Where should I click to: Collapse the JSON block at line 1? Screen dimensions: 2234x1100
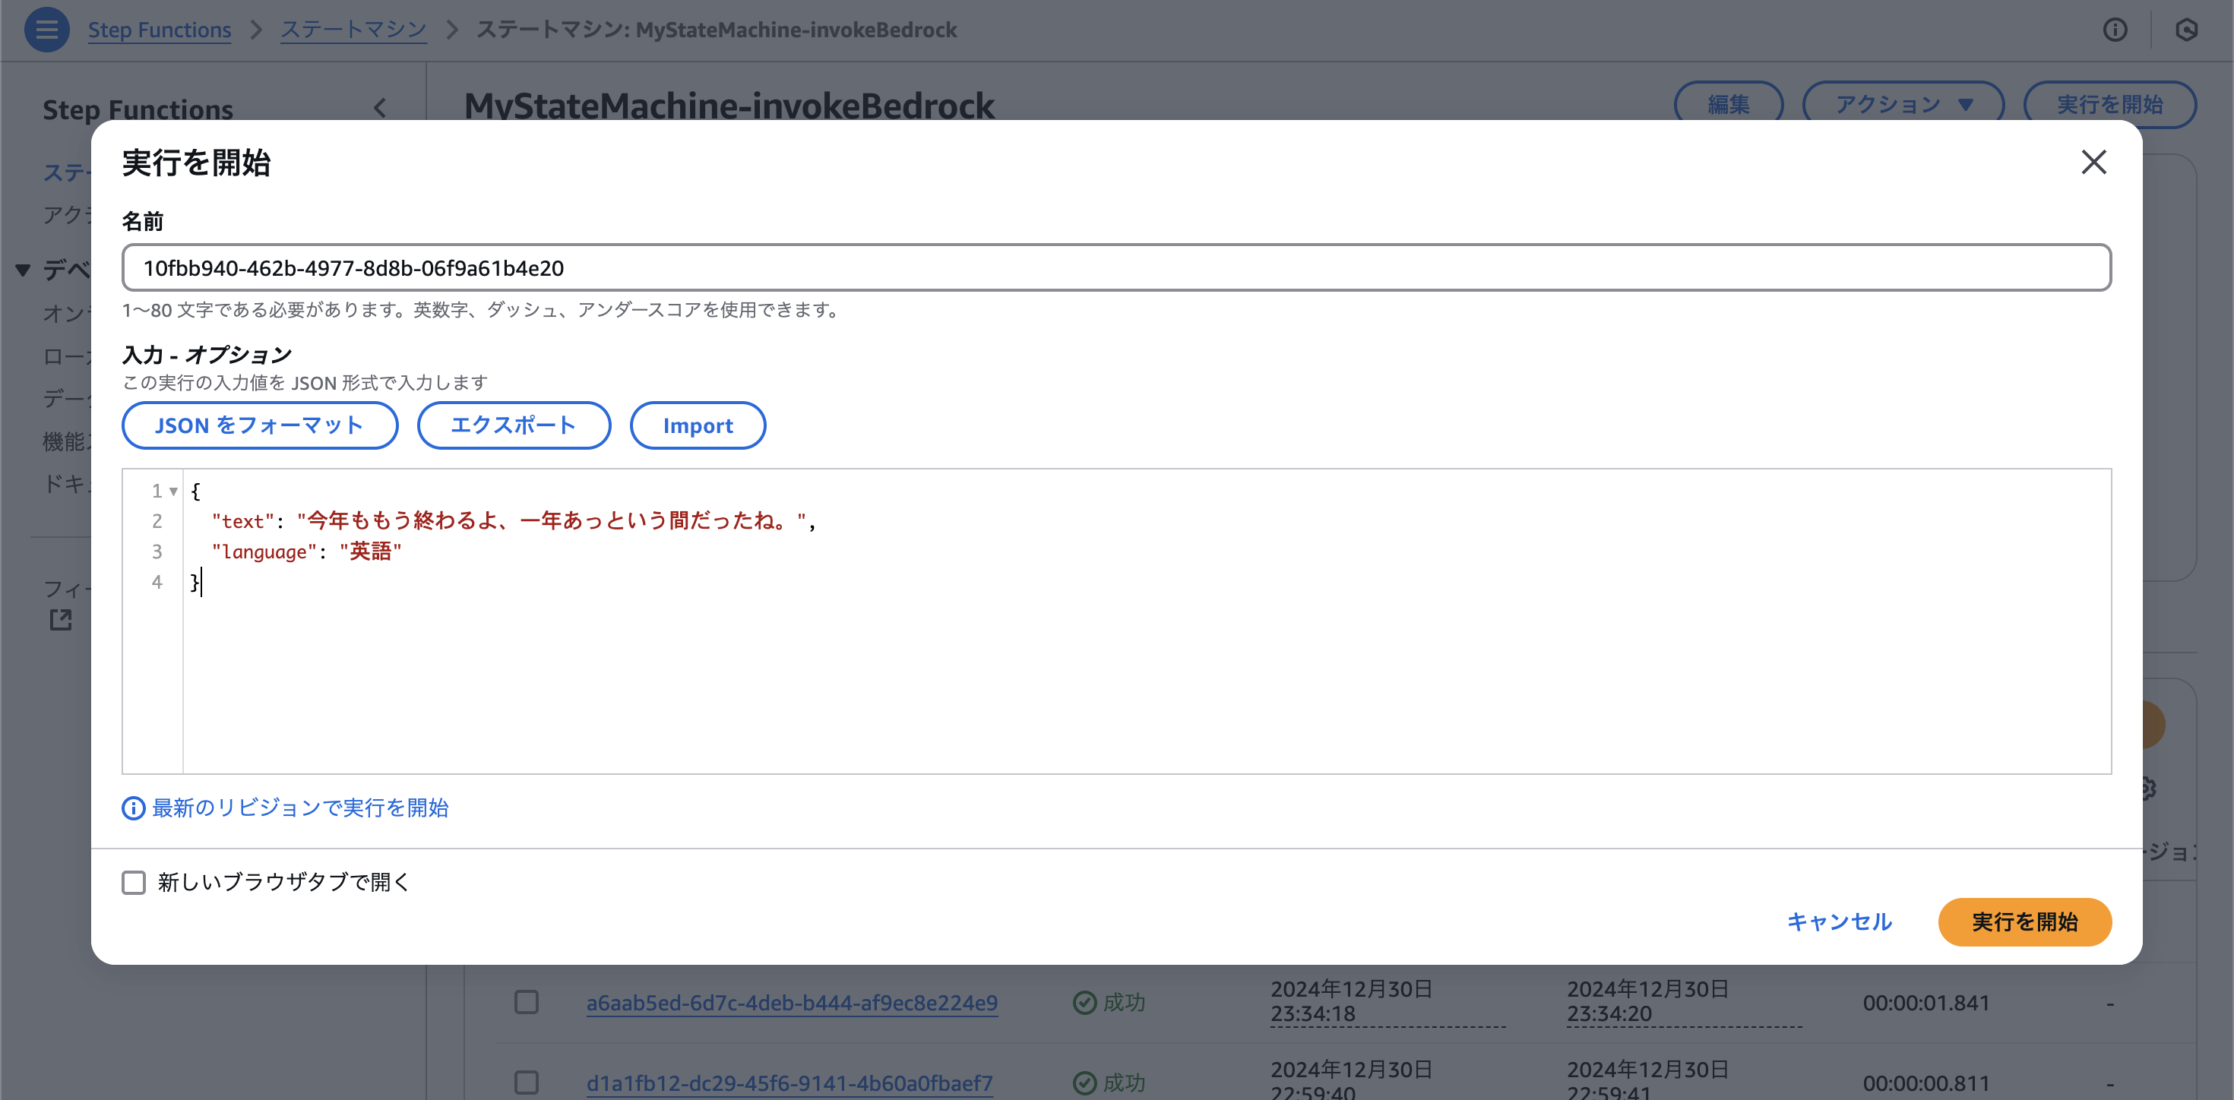pos(172,491)
